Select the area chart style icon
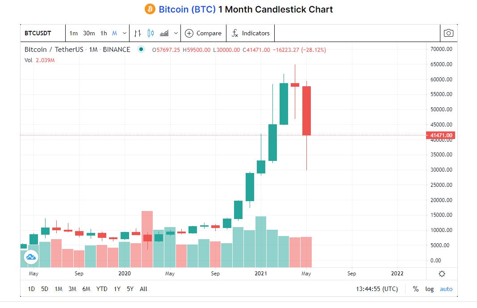Screen dimensions: 477x308 (165, 33)
